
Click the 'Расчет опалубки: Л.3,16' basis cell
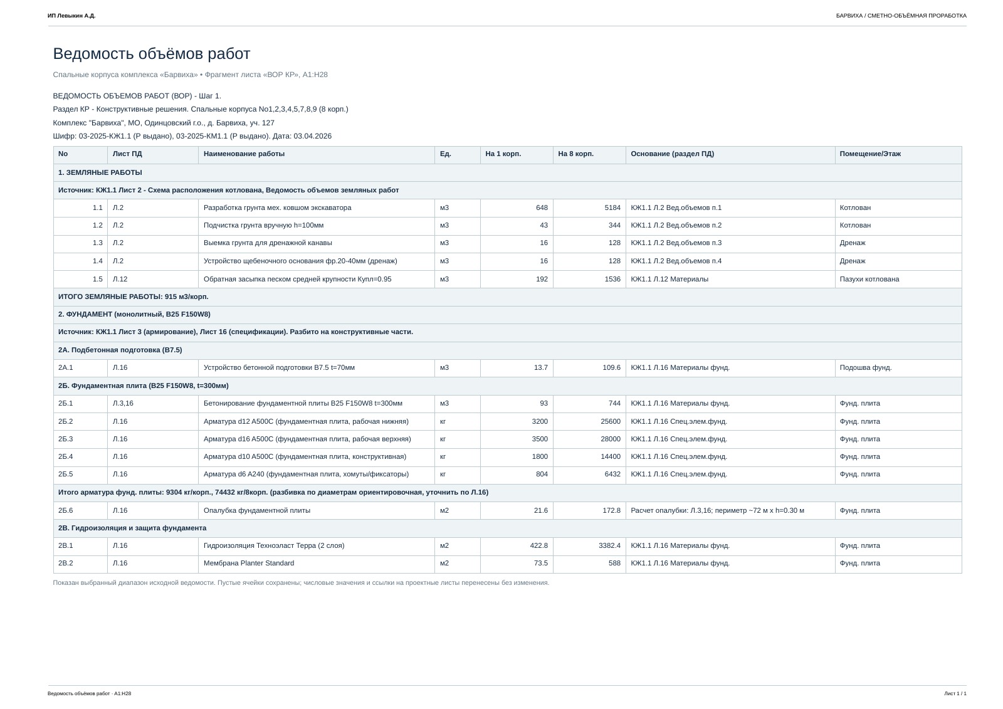730,511
